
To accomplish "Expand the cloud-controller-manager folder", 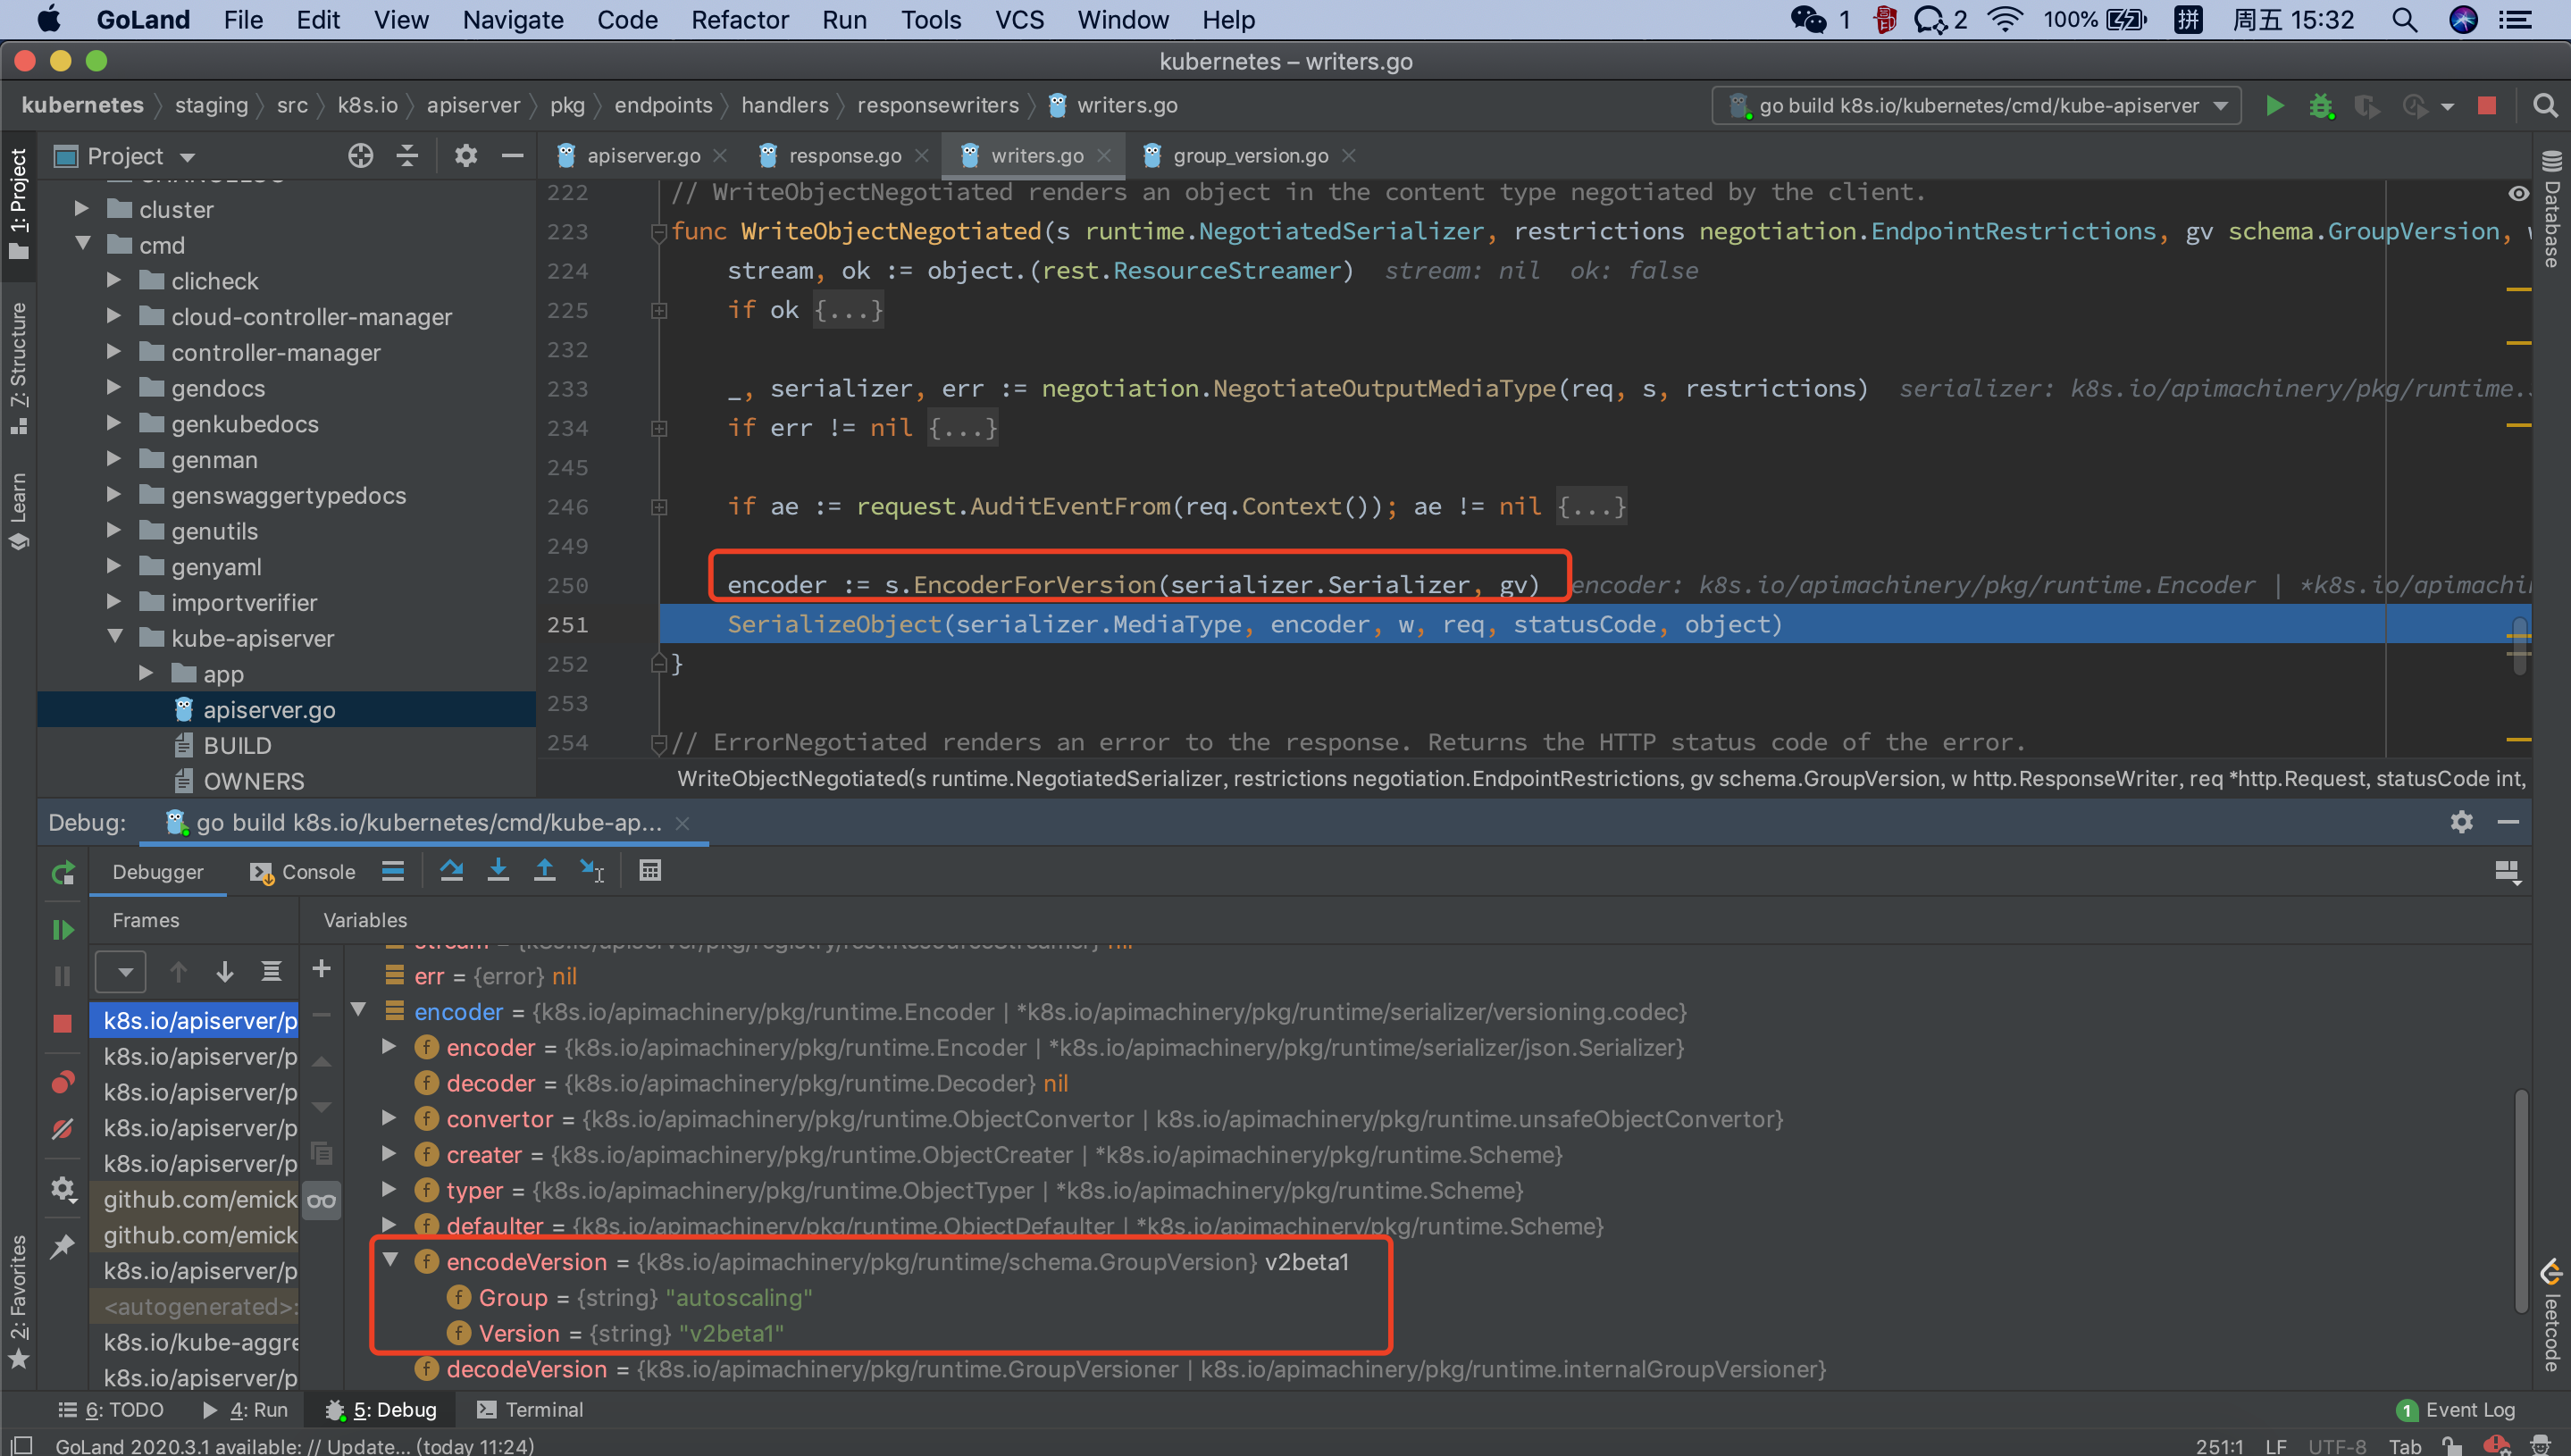I will [114, 317].
